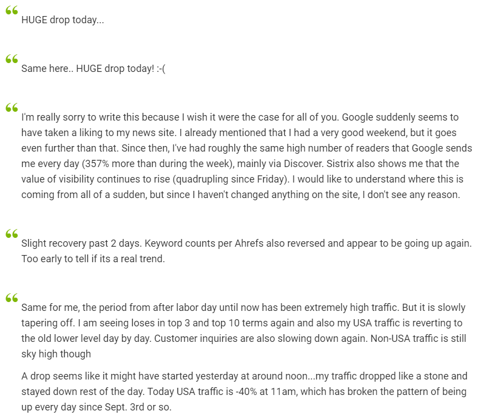Click the word "Discover" in the news site quote
This screenshot has width=496, height=416.
pyautogui.click(x=304, y=164)
